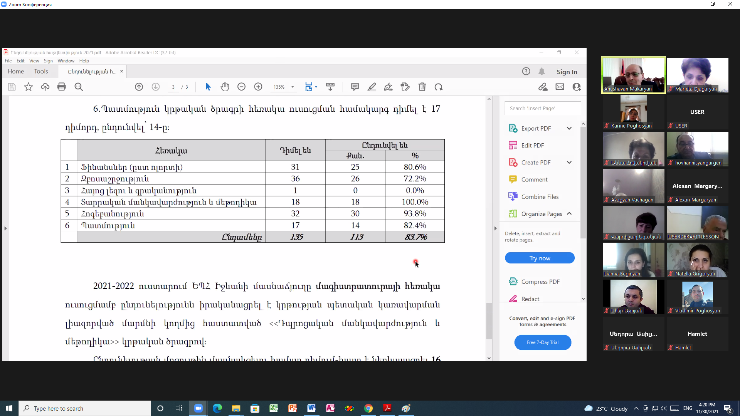Go to previous page arrow icon
Image resolution: width=740 pixels, height=416 pixels.
point(139,87)
